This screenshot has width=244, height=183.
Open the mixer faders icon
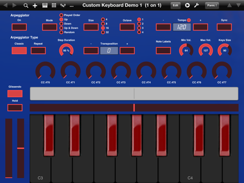[63, 6]
